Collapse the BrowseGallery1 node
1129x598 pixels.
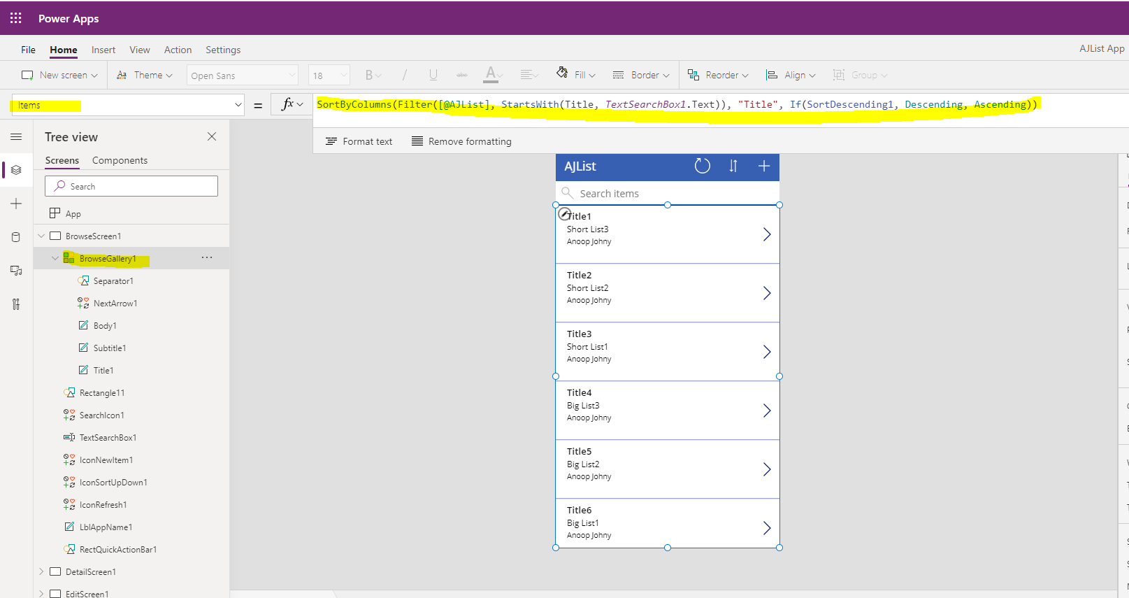pyautogui.click(x=55, y=258)
